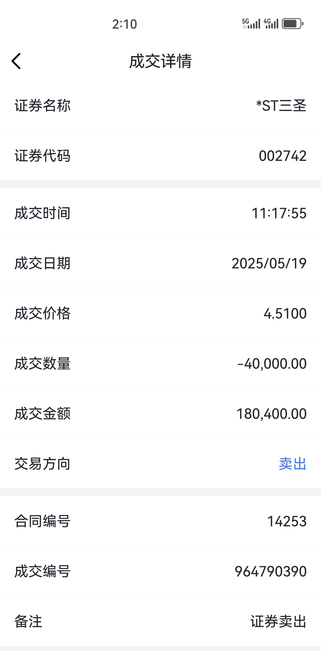Tap the 4G signal strength icon
The image size is (321, 651).
271,24
